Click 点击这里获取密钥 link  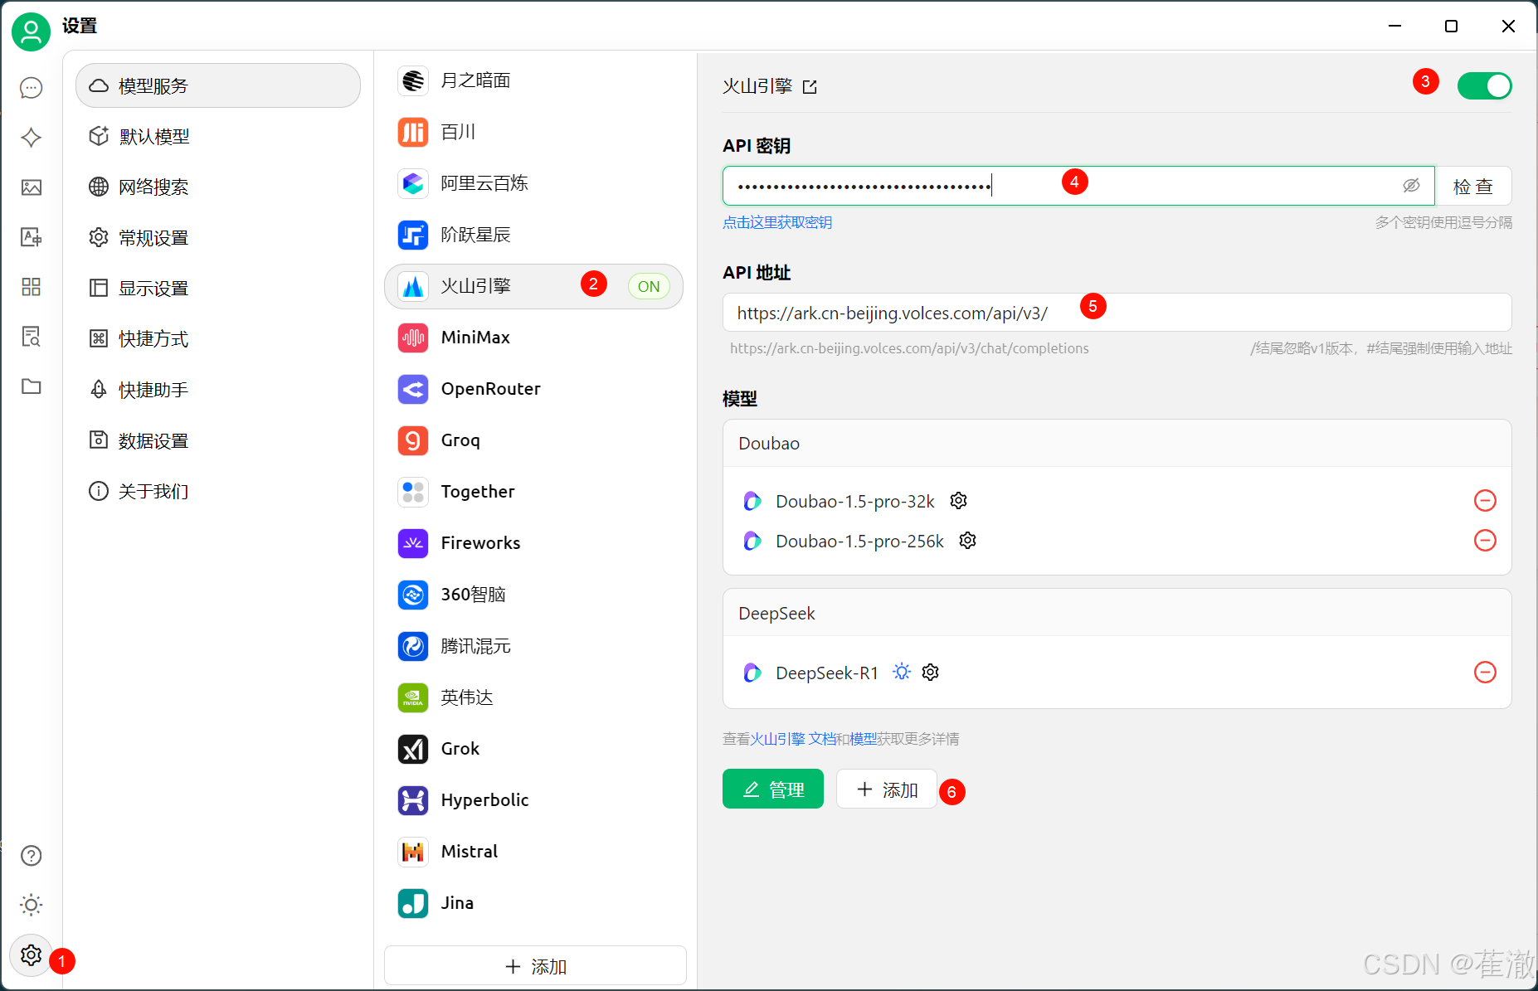point(777,222)
